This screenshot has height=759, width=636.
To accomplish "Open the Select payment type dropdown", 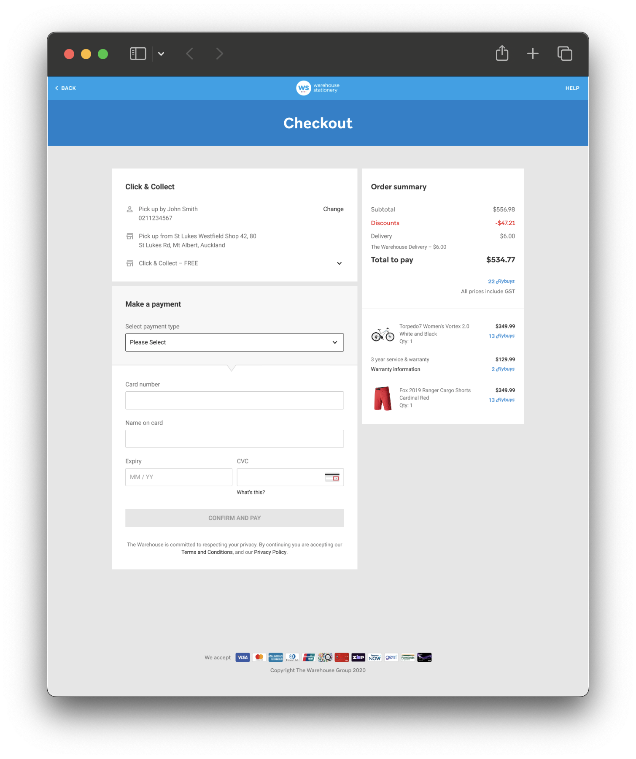I will coord(234,342).
